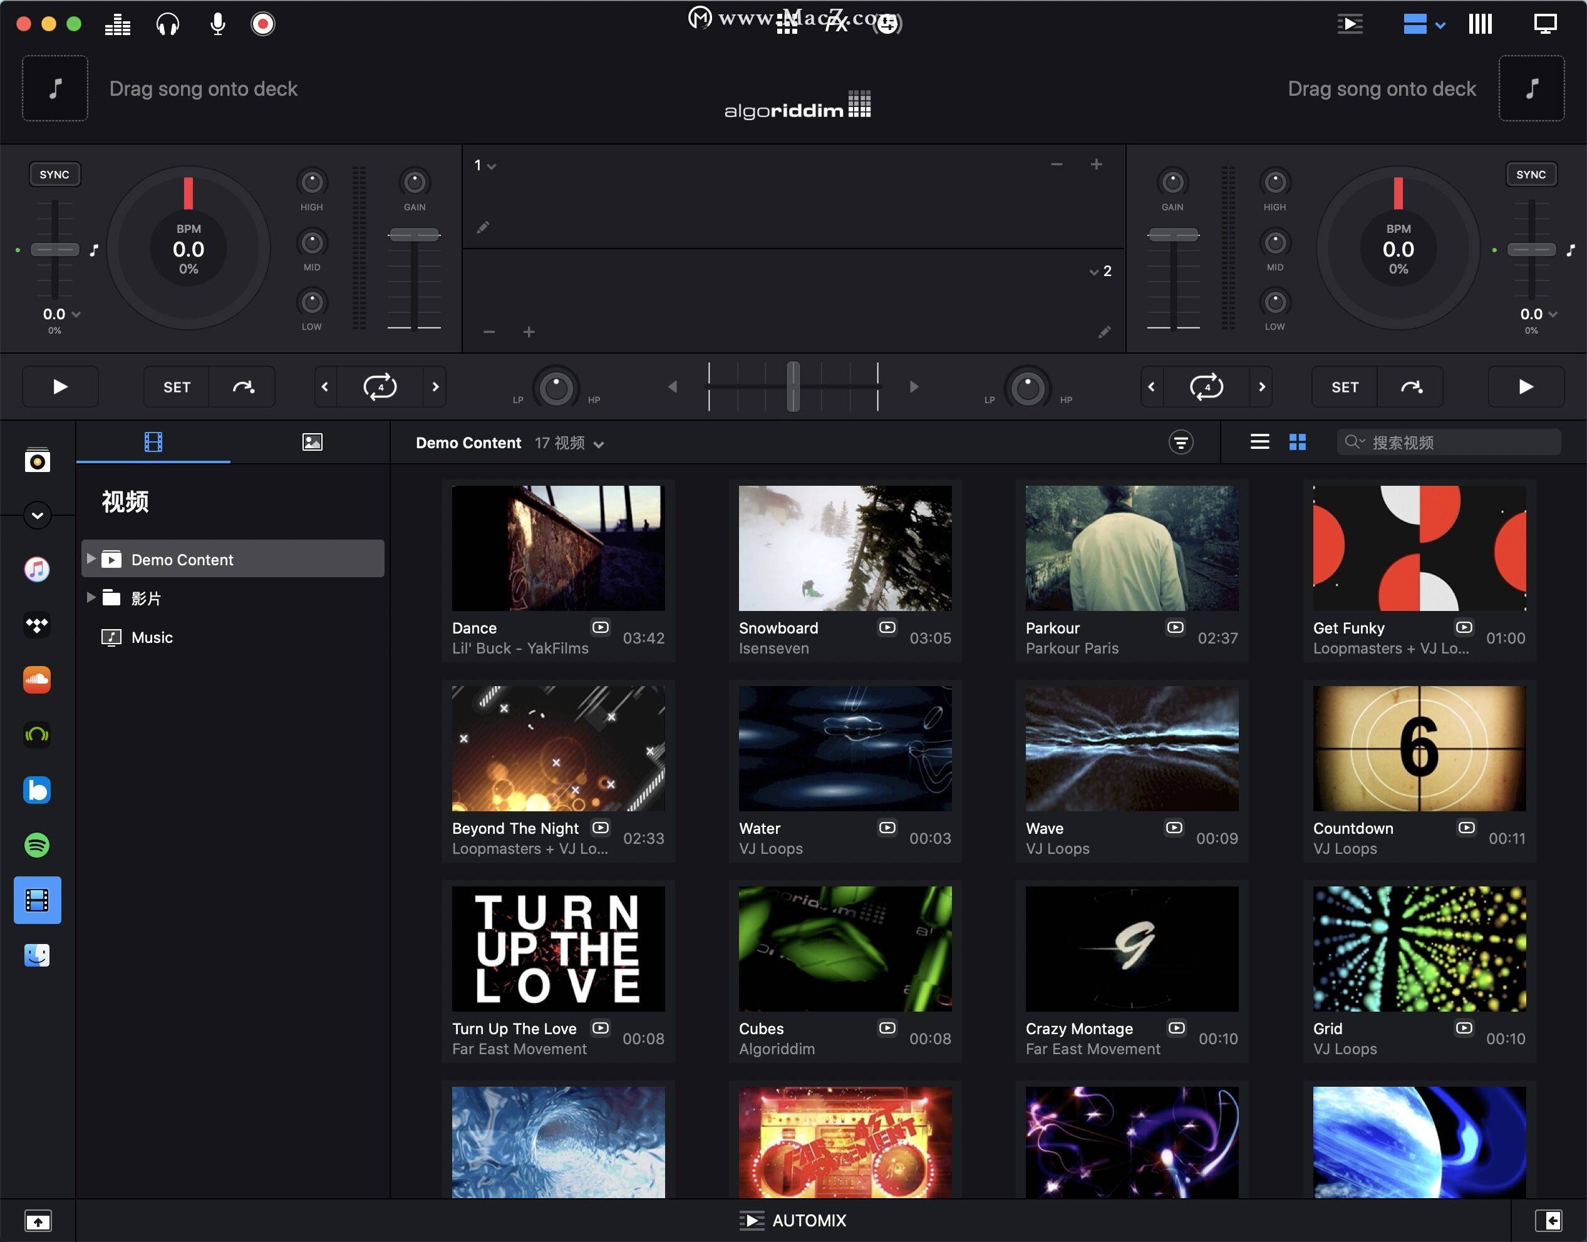Click the right deck jump-to-cue arrow
Screen dimensions: 1587x1242
pos(1411,387)
